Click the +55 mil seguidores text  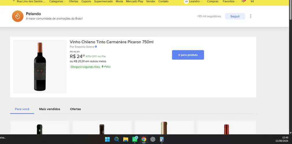(x=209, y=16)
